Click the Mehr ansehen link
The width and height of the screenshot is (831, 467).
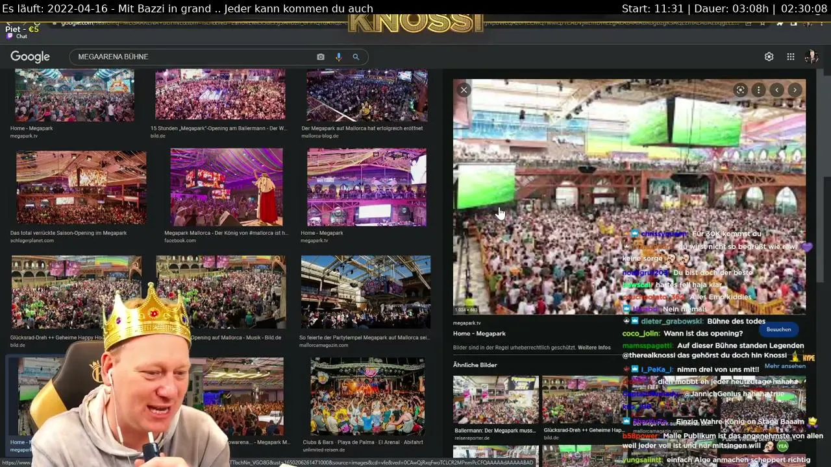[x=785, y=366]
